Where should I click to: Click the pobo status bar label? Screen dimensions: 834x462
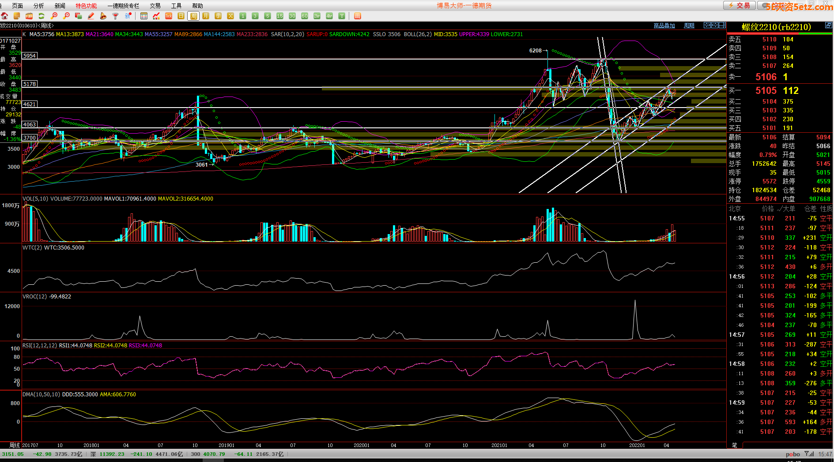pos(793,454)
